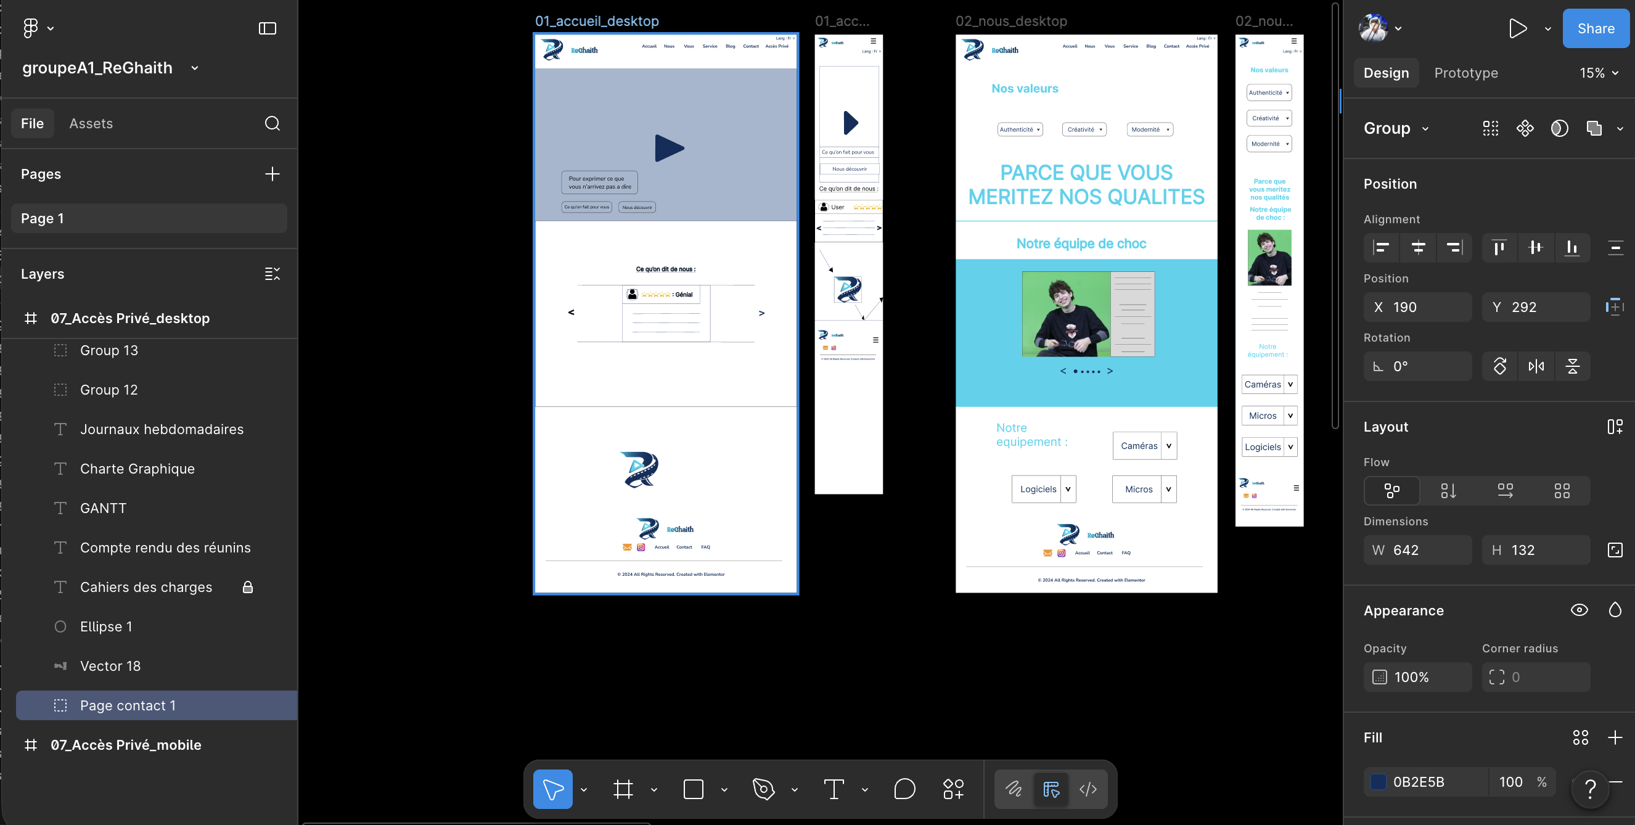The height and width of the screenshot is (825, 1635).
Task: Select horizontal flow option
Action: coord(1505,491)
